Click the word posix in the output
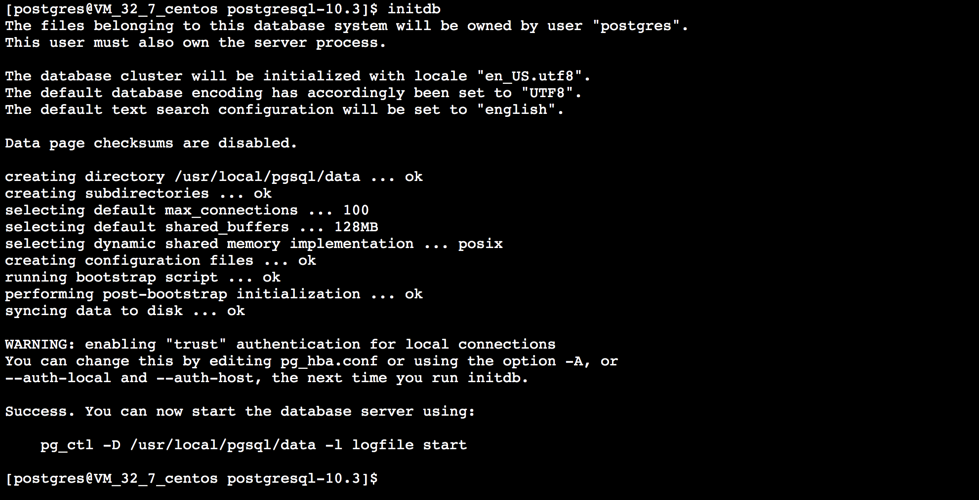This screenshot has width=979, height=500. click(x=480, y=244)
